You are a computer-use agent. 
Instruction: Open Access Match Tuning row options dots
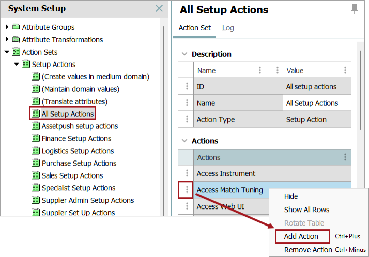(x=187, y=189)
